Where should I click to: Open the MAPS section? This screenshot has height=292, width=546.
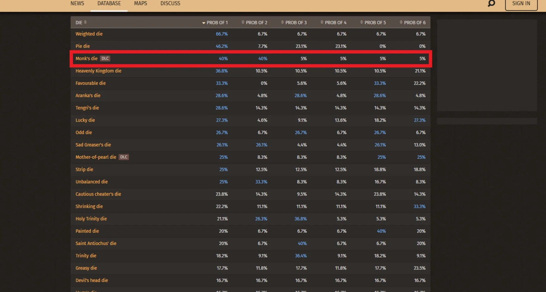coord(140,4)
